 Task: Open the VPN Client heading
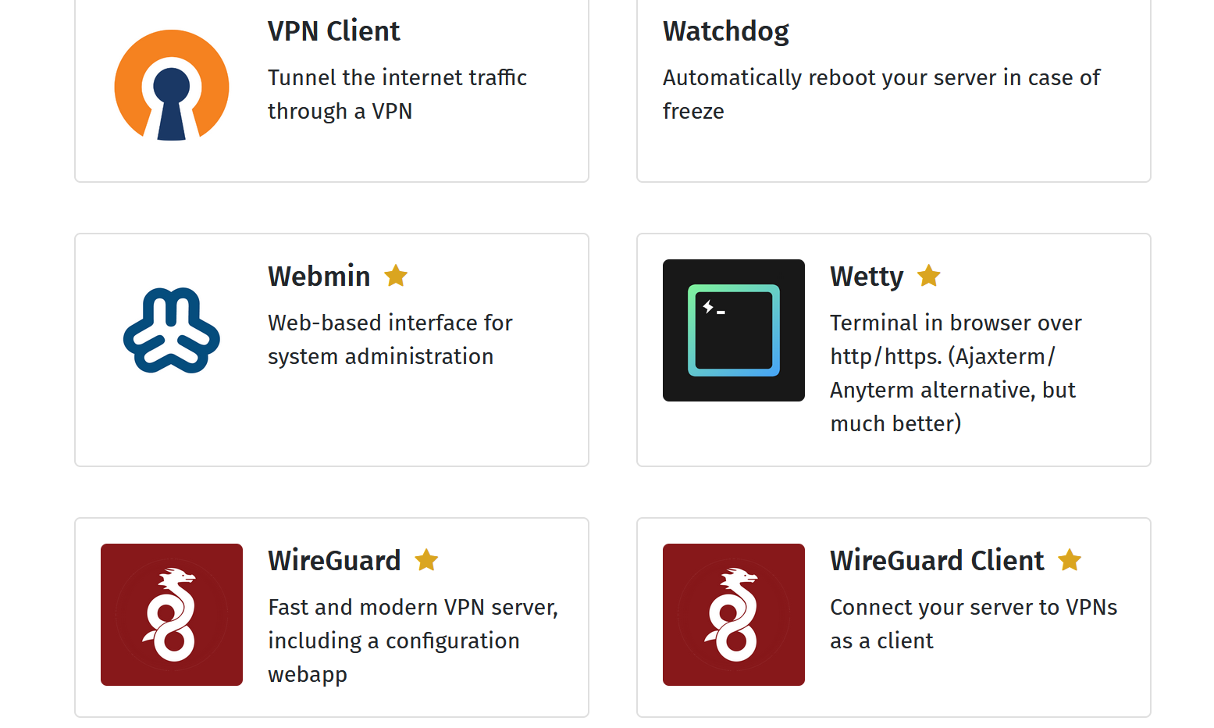(x=334, y=31)
